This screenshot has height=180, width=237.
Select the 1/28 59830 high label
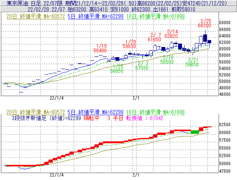[x=129, y=44]
